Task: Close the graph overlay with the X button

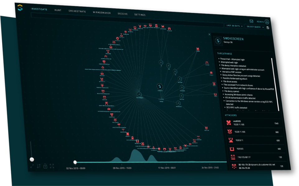Action: click(x=209, y=34)
